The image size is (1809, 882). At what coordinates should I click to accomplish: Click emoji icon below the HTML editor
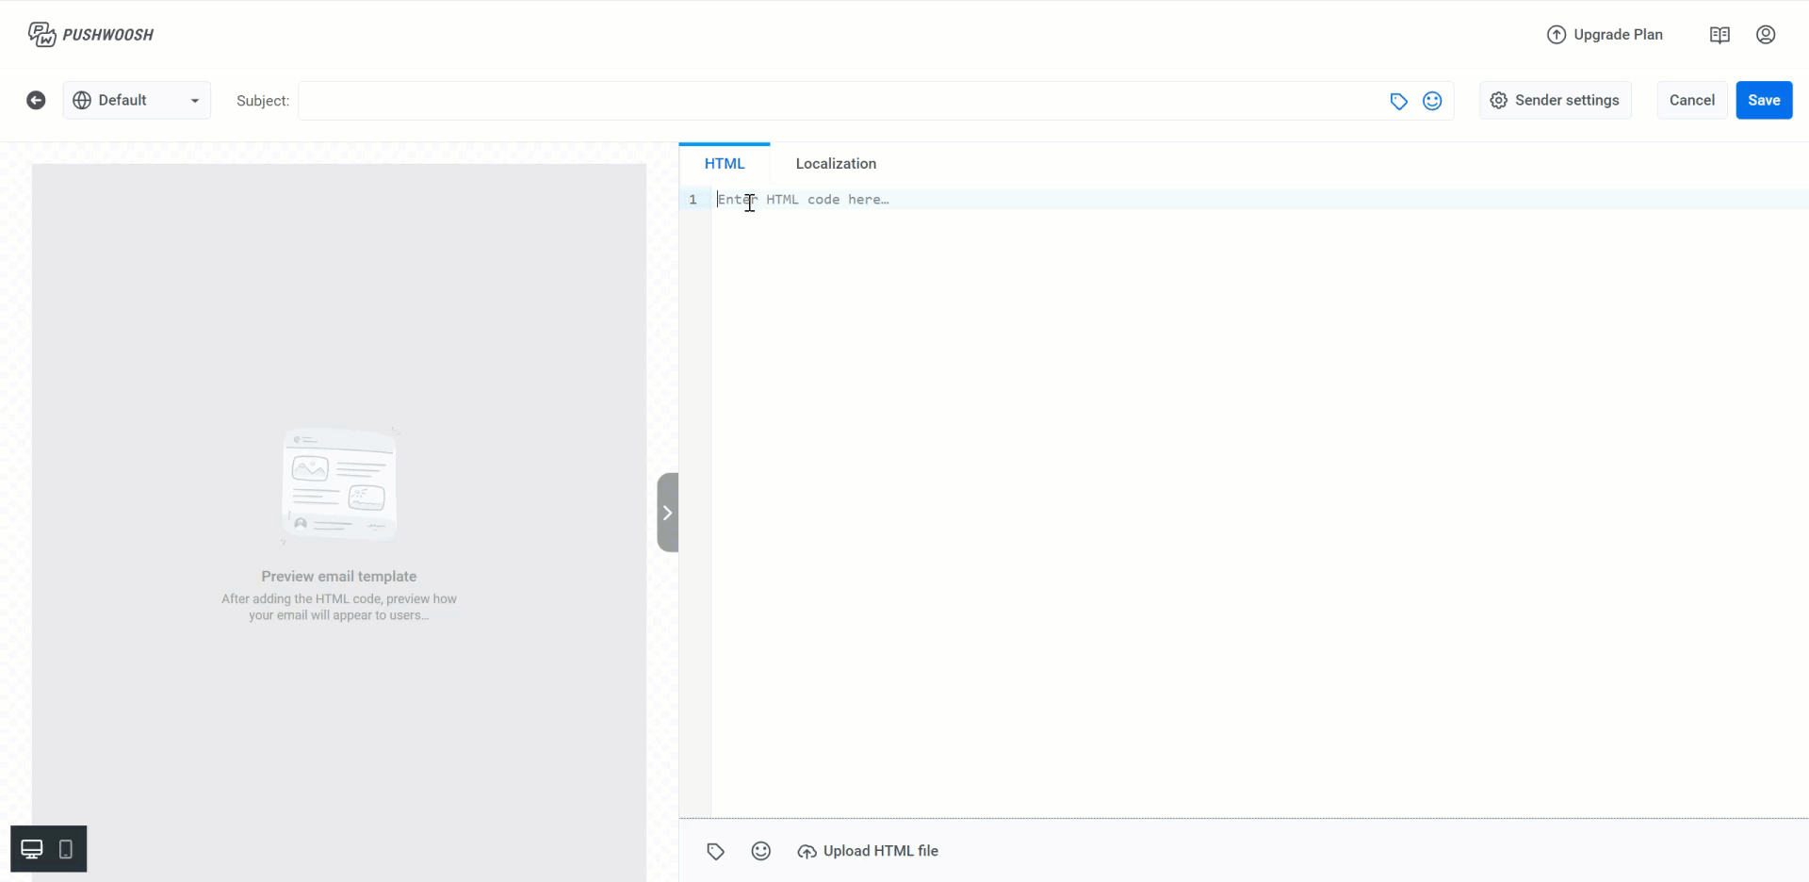761,851
